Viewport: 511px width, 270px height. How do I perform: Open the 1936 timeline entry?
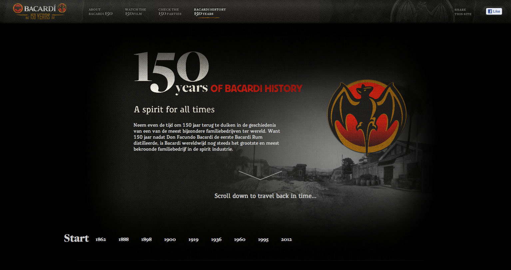tap(216, 239)
